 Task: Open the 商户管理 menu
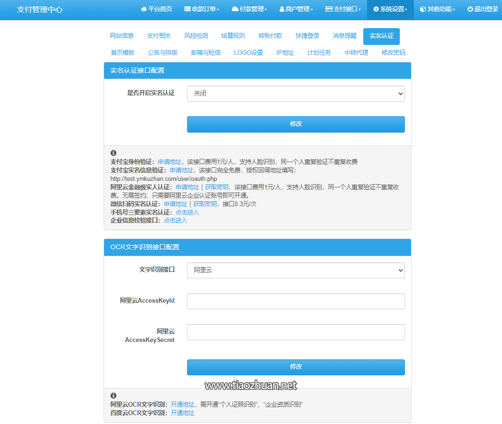click(295, 9)
